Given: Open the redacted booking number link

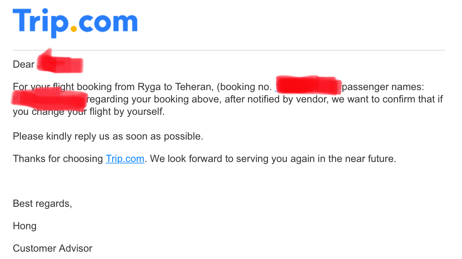Looking at the screenshot, I should 308,86.
